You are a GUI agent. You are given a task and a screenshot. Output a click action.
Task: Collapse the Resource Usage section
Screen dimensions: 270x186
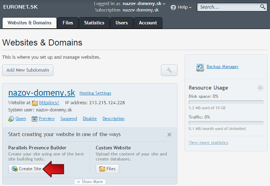click(x=260, y=88)
